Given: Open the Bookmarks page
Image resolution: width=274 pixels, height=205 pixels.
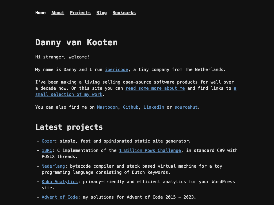Looking at the screenshot, I should click(124, 13).
